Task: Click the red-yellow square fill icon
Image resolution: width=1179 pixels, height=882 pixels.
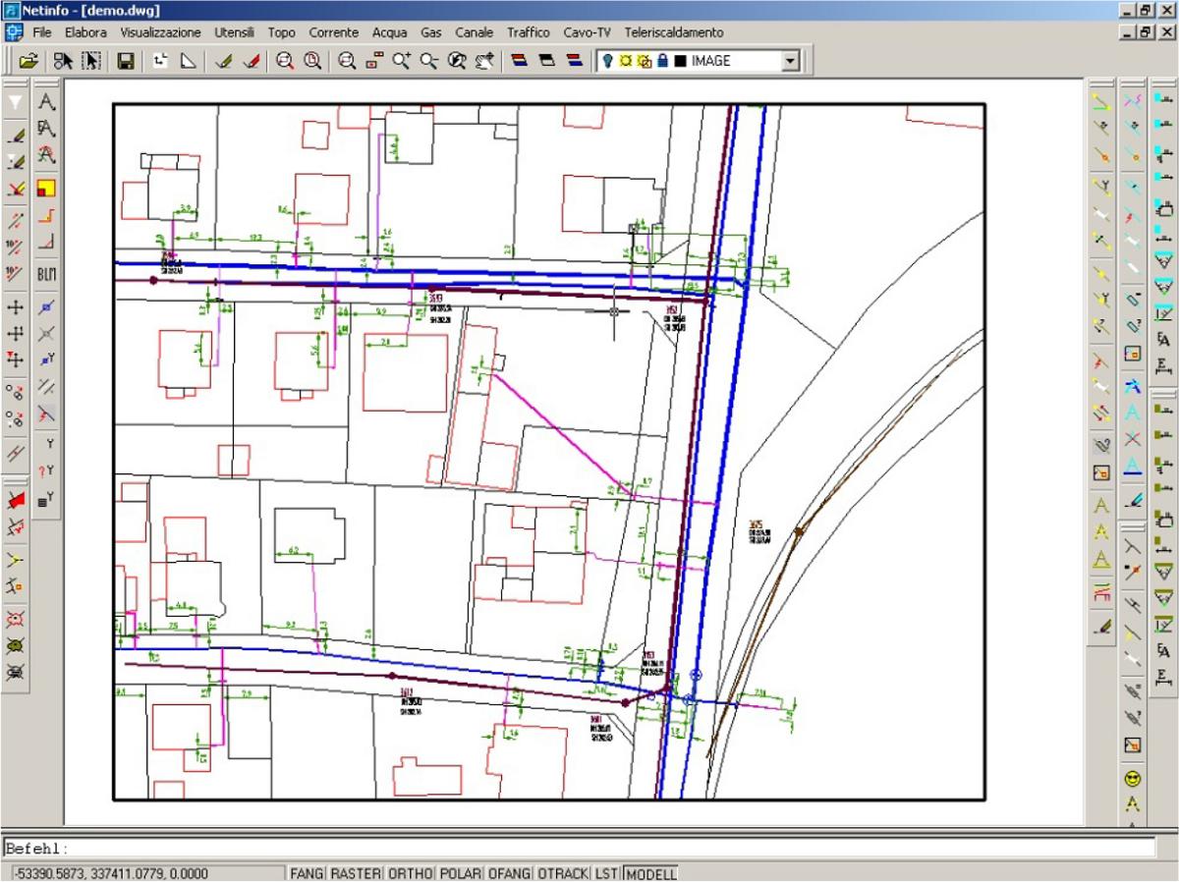Action: click(46, 188)
